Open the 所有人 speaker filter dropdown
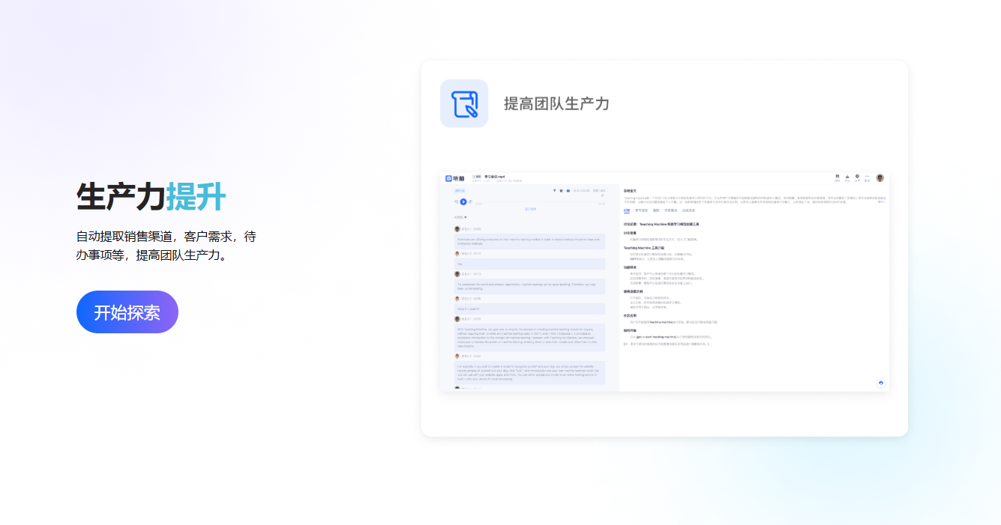The image size is (1001, 525). point(460,217)
